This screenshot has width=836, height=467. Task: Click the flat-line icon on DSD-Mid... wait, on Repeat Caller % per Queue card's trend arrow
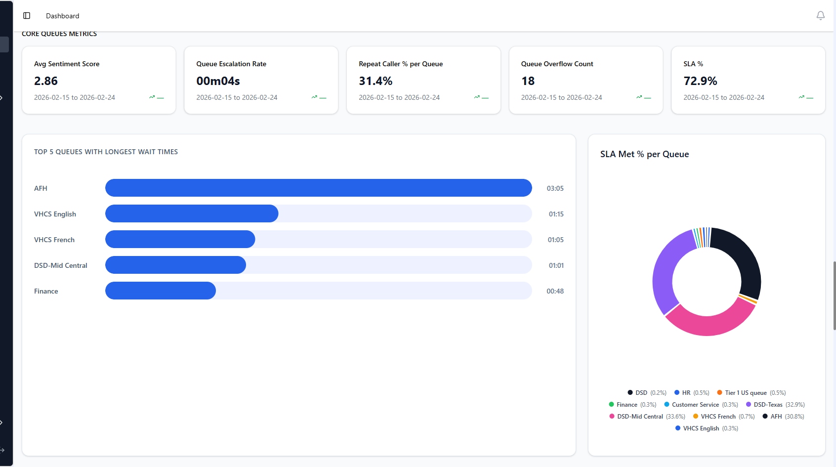476,97
